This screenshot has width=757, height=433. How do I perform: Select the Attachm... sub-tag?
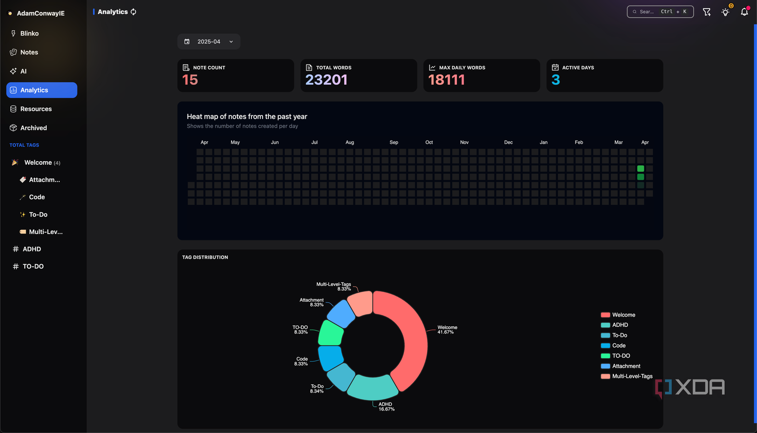coord(44,180)
